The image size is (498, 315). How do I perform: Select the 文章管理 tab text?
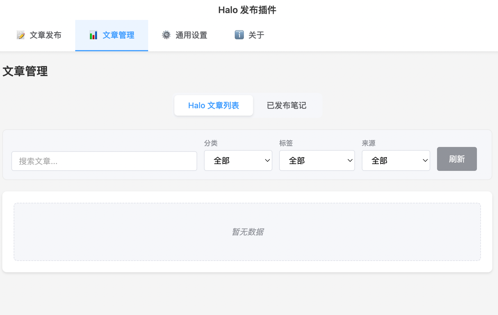(119, 35)
